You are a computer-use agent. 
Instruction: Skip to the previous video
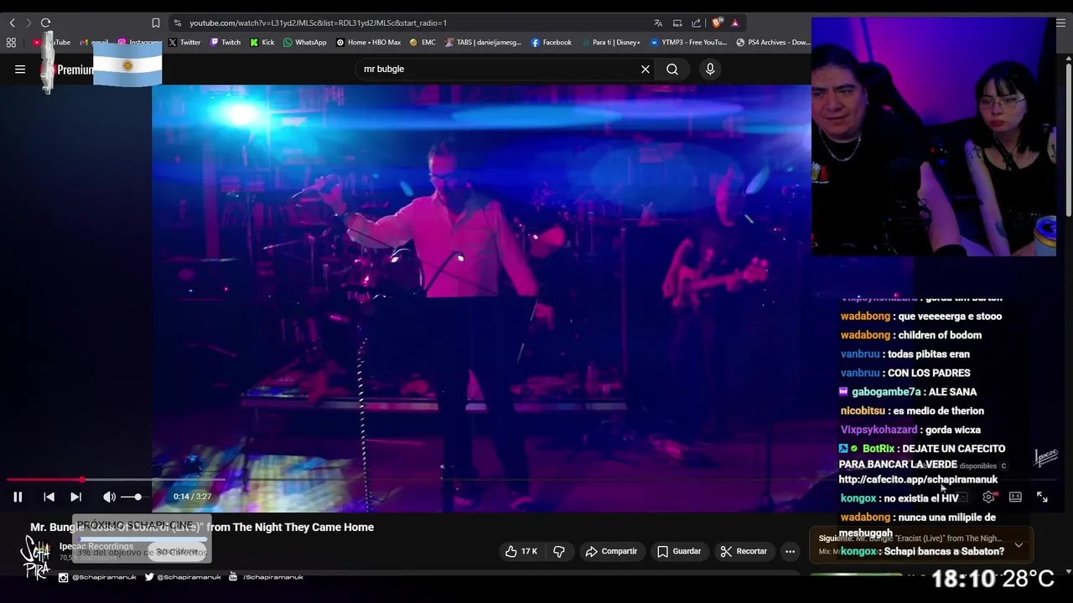coord(49,497)
